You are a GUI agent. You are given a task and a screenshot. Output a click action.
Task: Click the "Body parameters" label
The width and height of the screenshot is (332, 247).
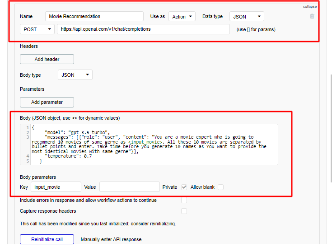click(38, 177)
